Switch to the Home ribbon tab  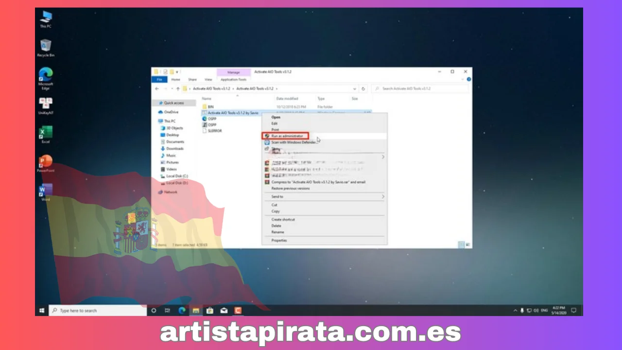tap(175, 79)
